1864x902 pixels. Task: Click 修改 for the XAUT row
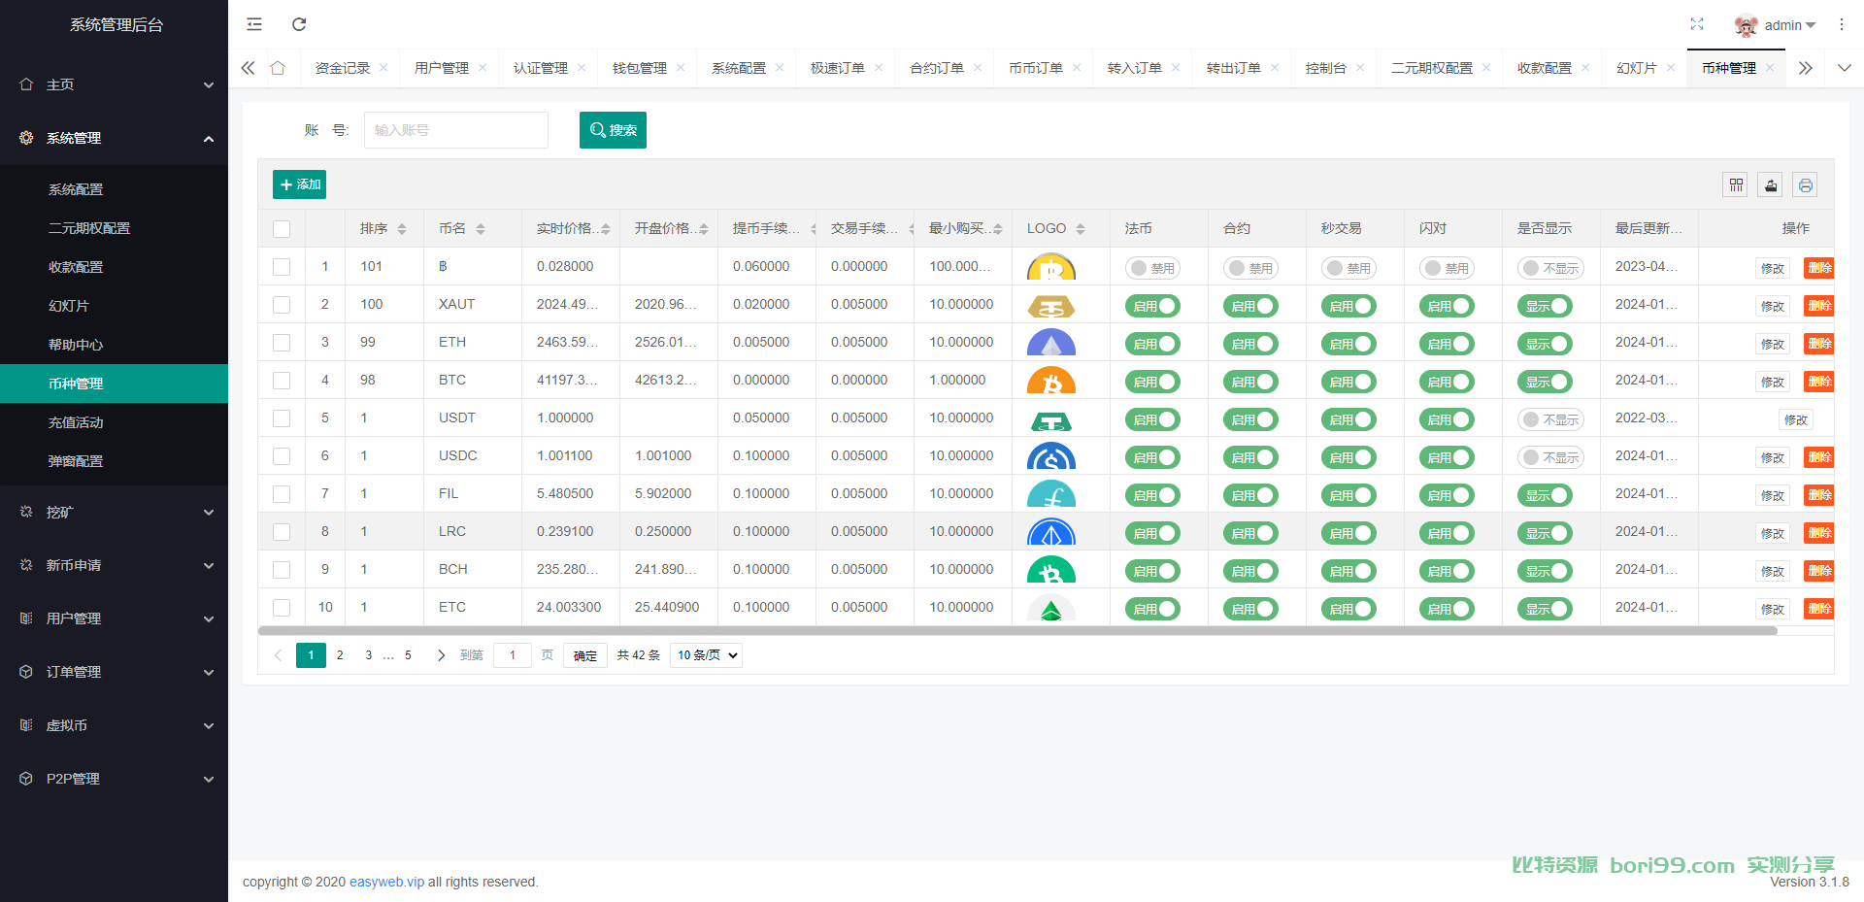click(1773, 306)
